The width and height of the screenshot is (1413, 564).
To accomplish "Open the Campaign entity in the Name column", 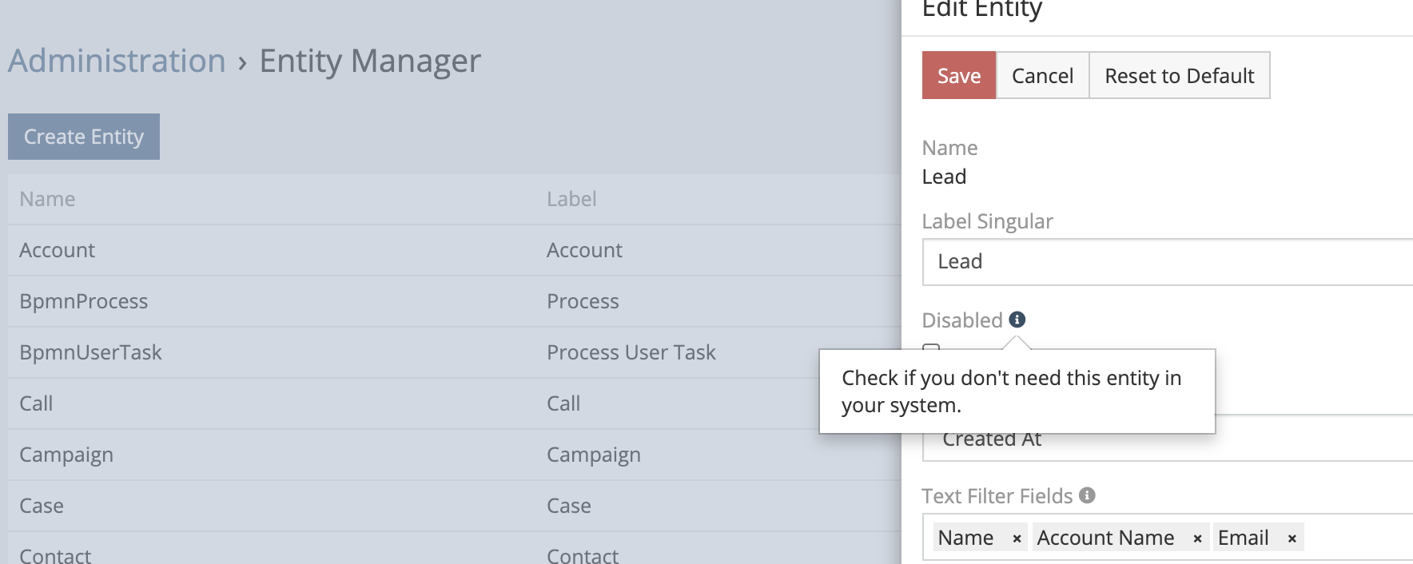I will (66, 455).
